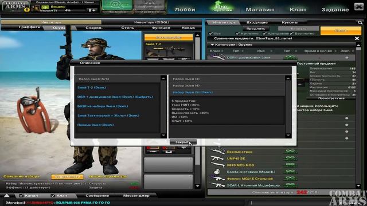Click the yellow exclamation alert badge

(x=27, y=10)
